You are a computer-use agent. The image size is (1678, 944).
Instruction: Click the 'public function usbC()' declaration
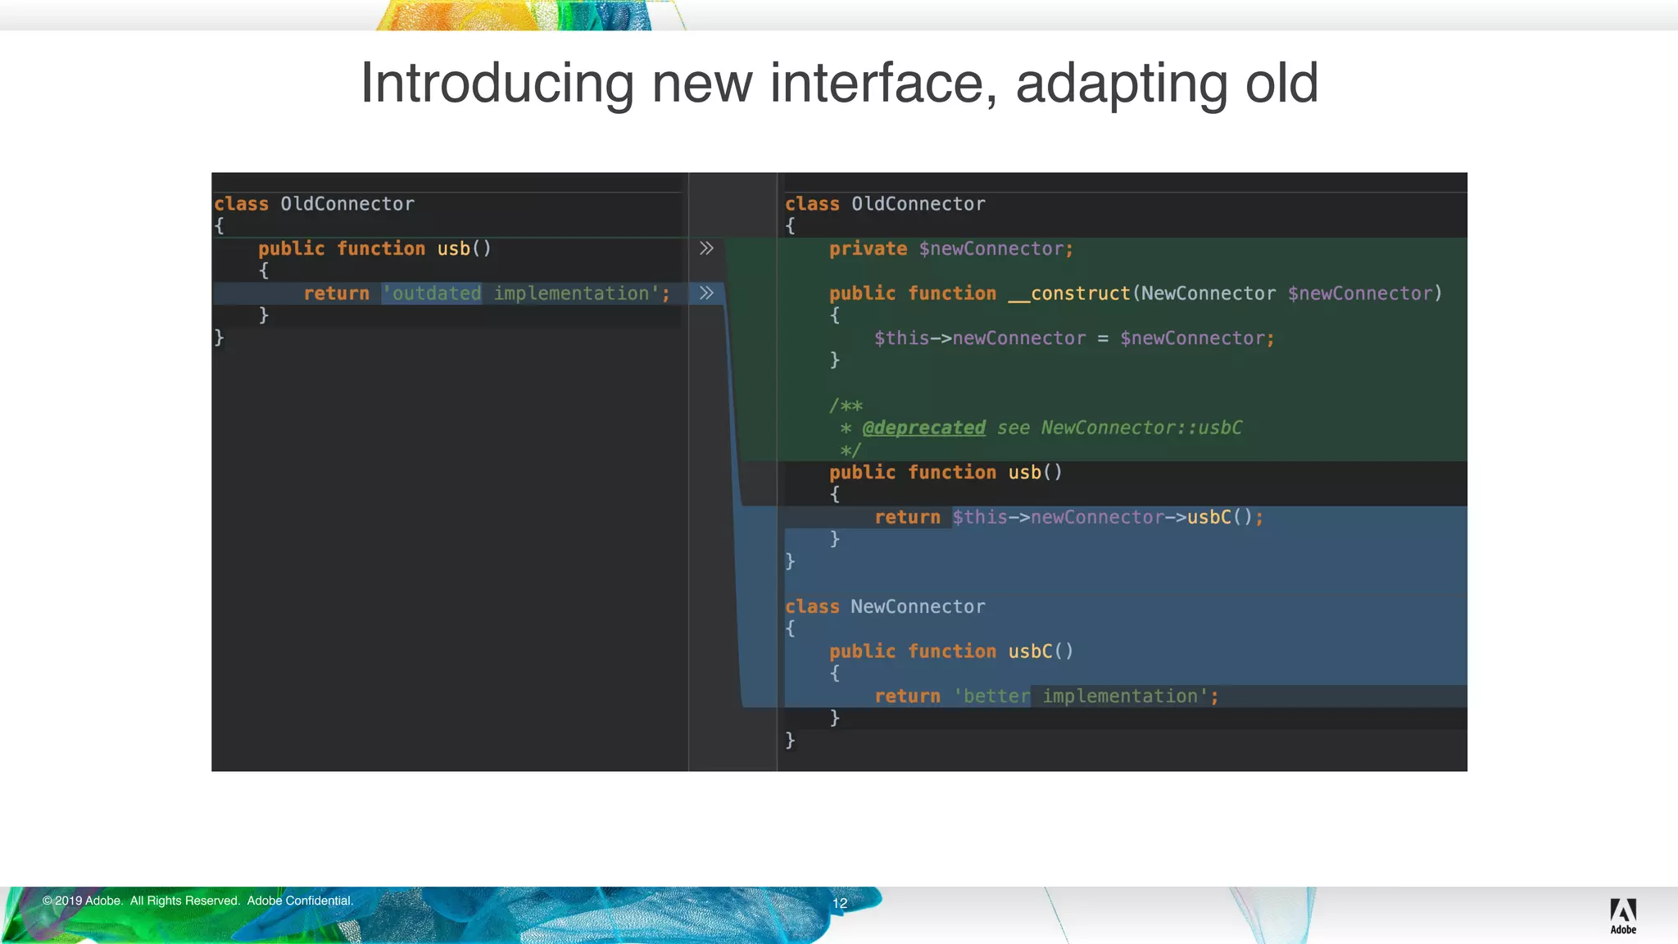pyautogui.click(x=950, y=651)
